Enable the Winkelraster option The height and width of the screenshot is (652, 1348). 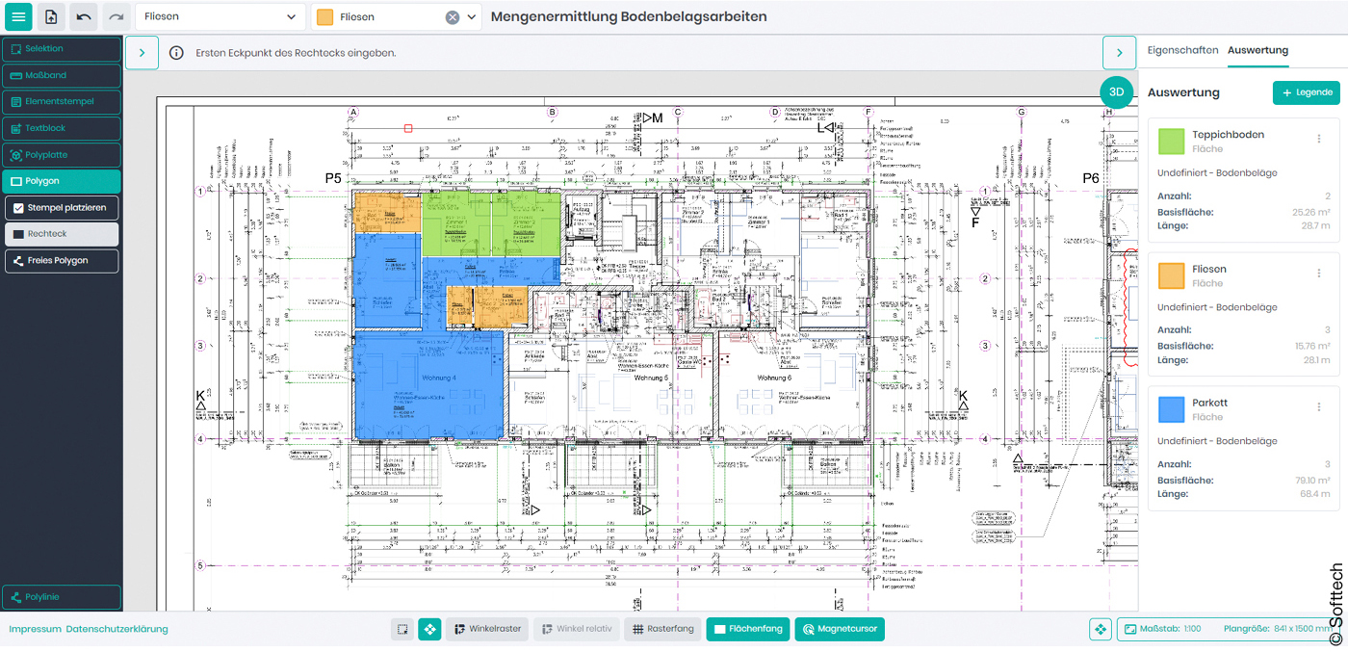pyautogui.click(x=486, y=628)
